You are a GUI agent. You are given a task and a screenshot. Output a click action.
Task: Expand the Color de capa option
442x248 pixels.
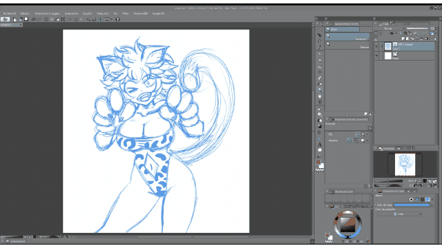(x=376, y=205)
